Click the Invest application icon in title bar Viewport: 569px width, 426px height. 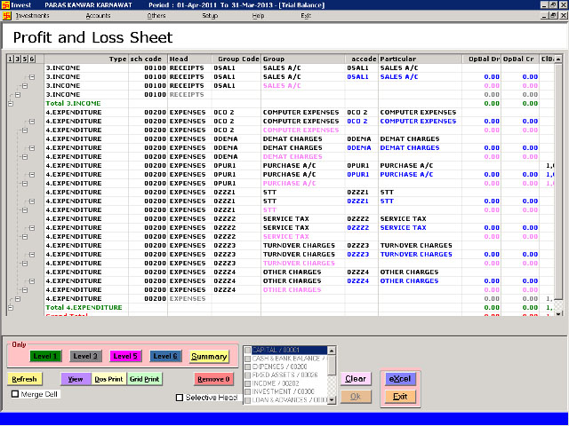pos(5,4)
